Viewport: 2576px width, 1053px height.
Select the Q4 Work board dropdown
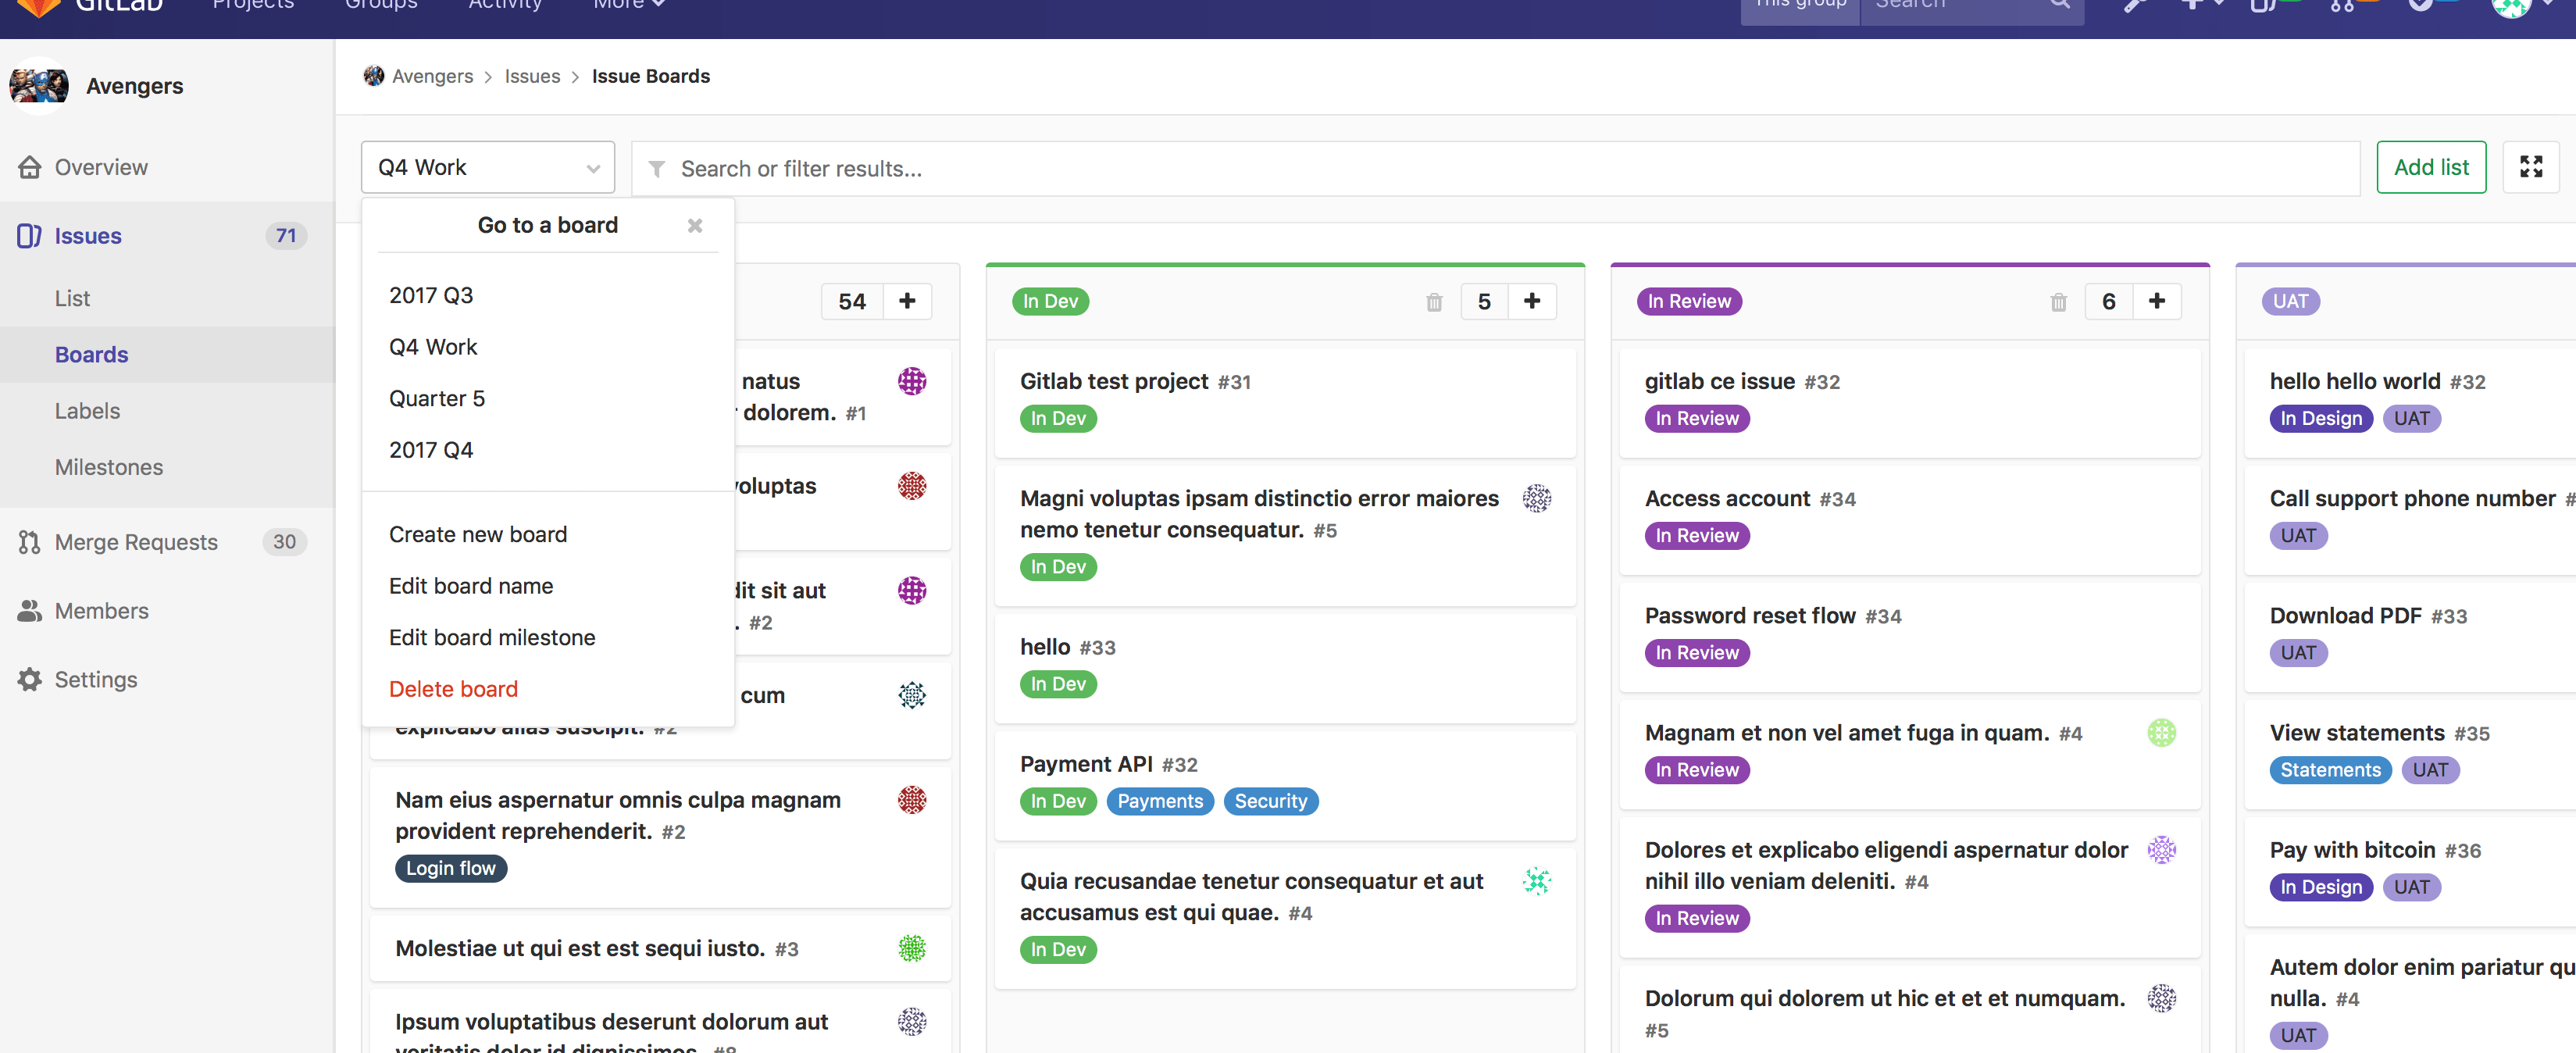488,168
